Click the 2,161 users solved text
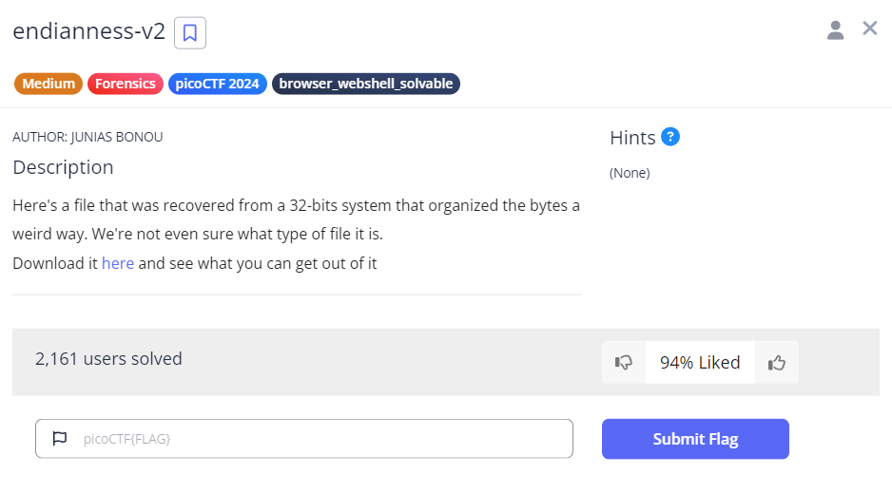This screenshot has width=892, height=494. (108, 359)
